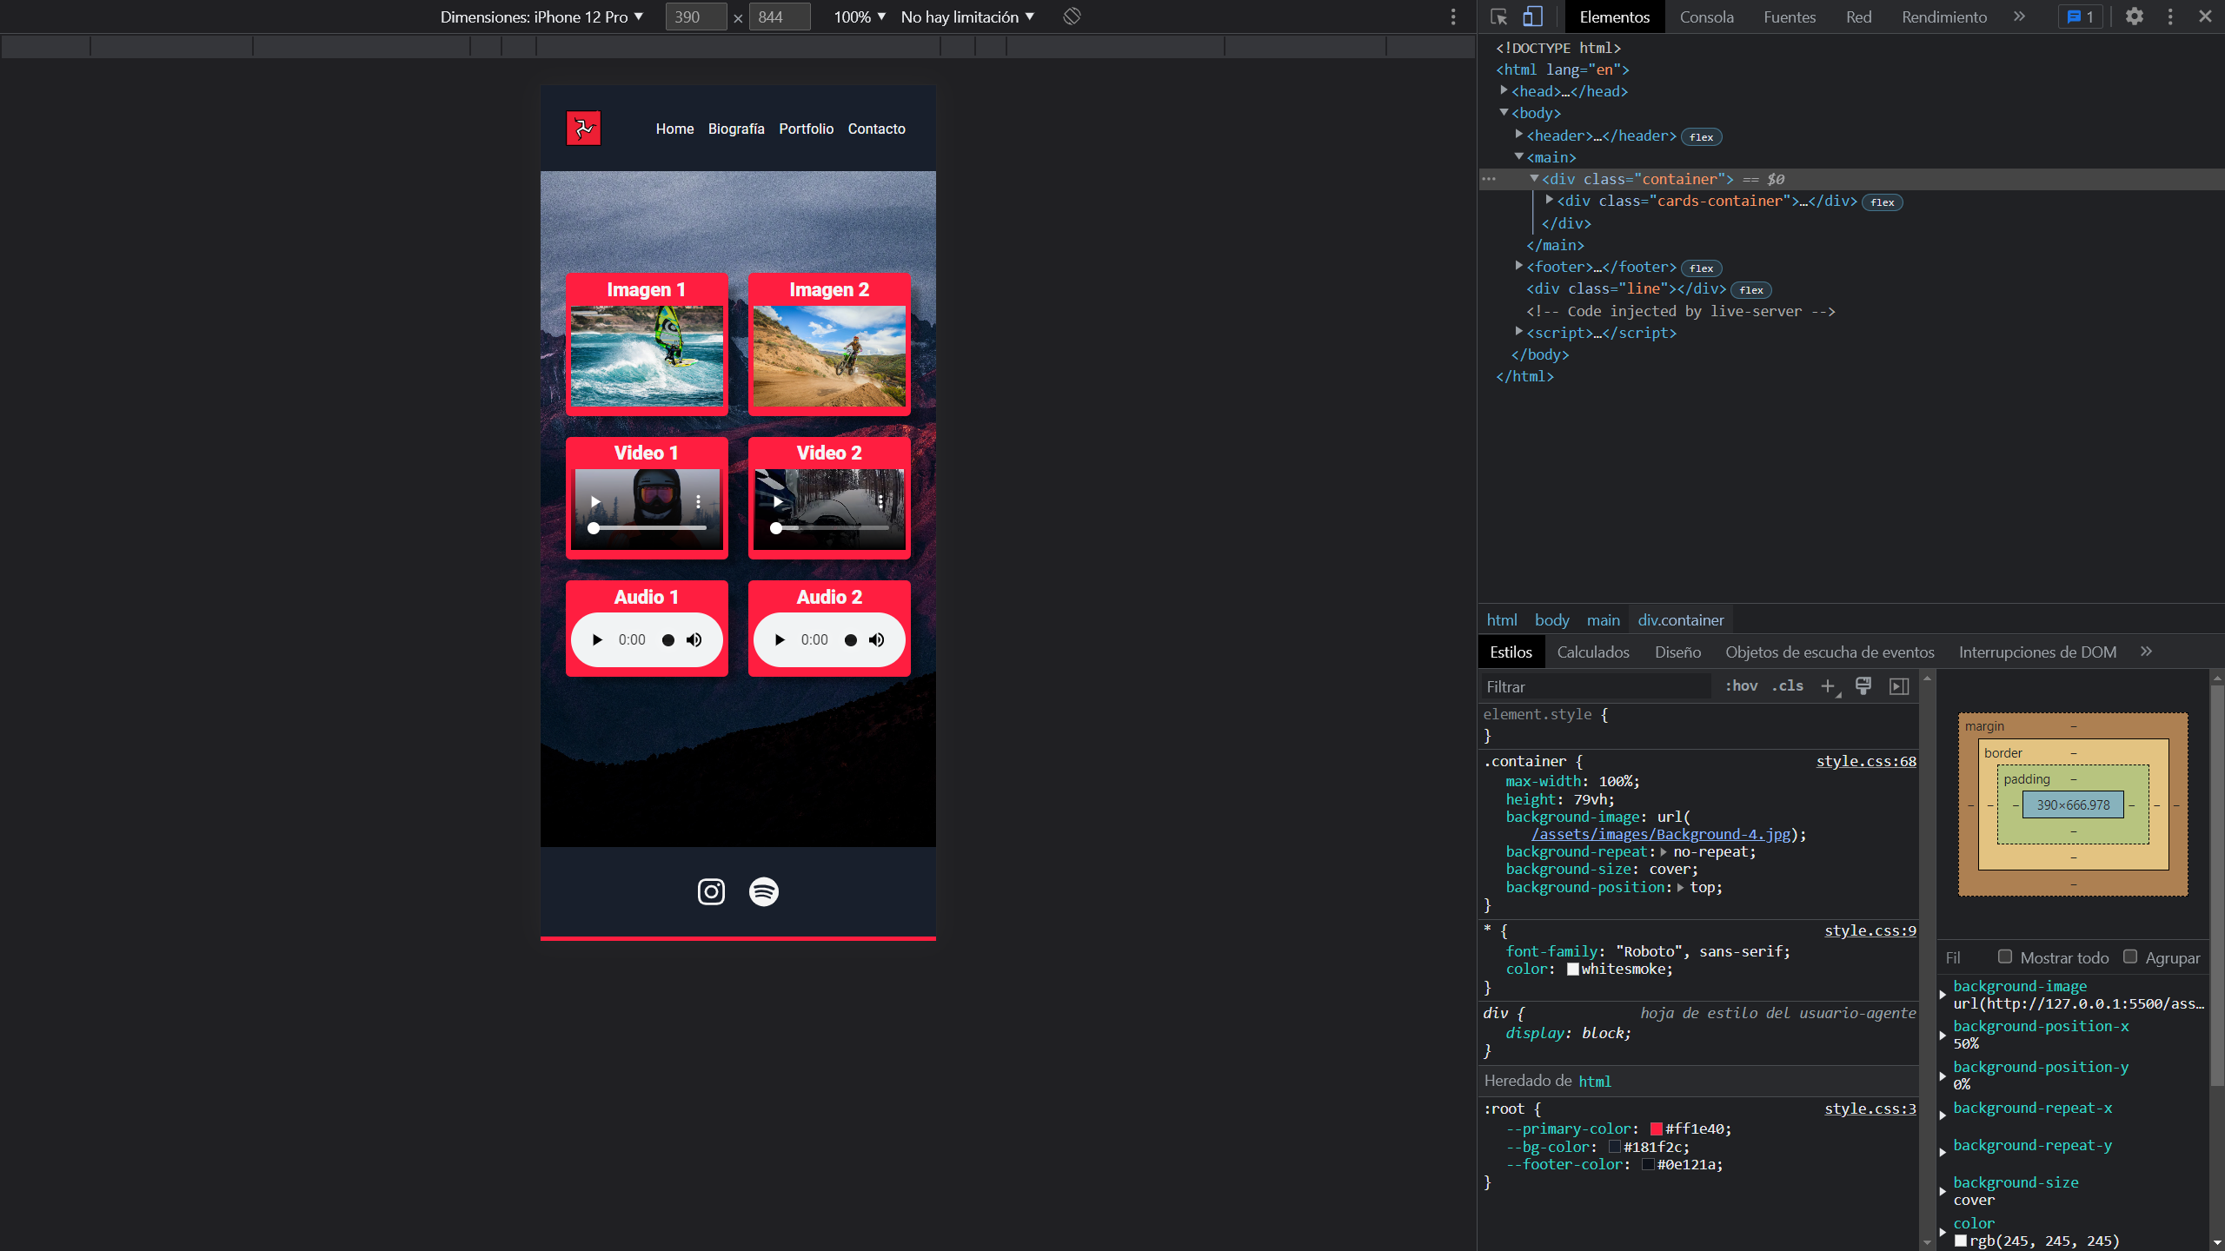Open the 100% zoom dropdown
This screenshot has width=2225, height=1251.
coord(860,17)
